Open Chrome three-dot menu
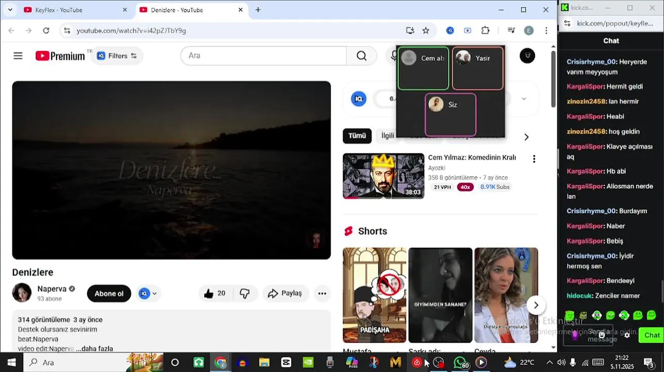The height and width of the screenshot is (372, 664). [x=546, y=30]
